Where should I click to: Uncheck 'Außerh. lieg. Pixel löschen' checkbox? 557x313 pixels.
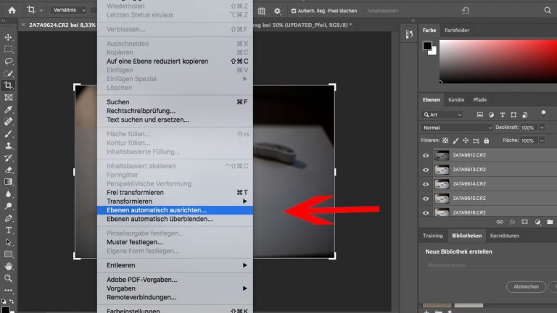tap(293, 11)
